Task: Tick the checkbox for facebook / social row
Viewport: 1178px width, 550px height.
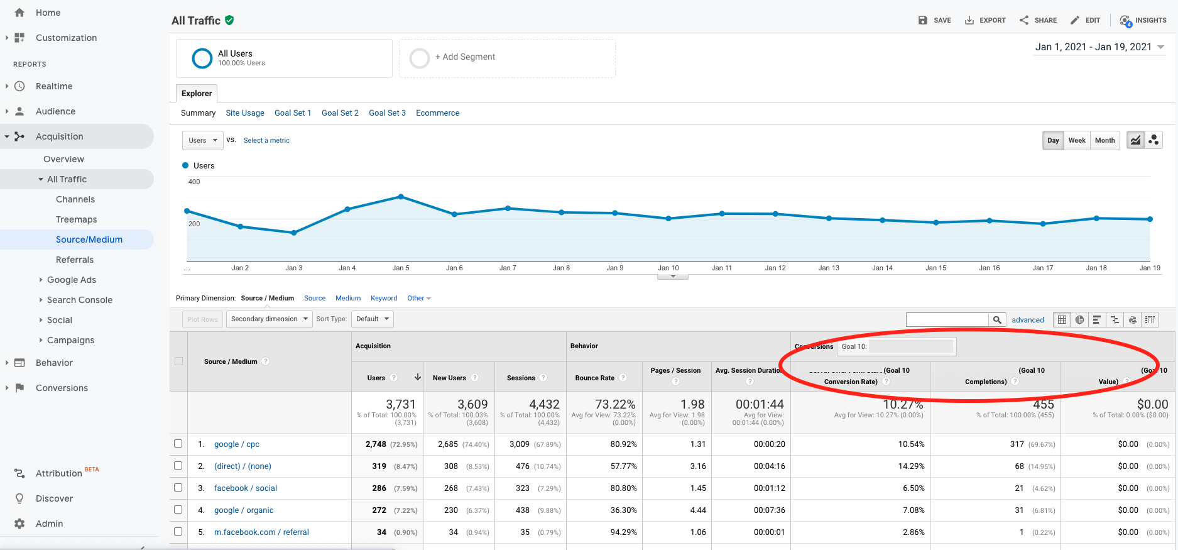Action: coord(178,488)
